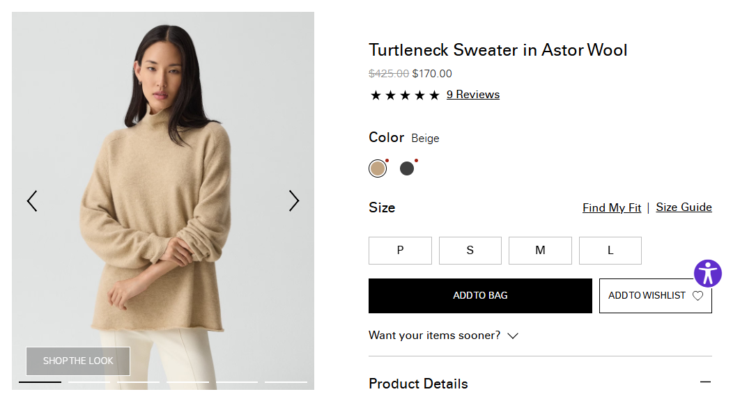Screen dimensions: 740x401
Task: Jump to the last image slide indicator
Action: pyautogui.click(x=286, y=382)
